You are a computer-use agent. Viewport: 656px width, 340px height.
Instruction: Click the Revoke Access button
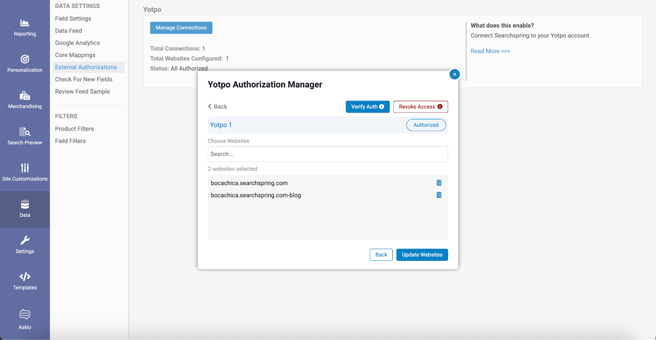[420, 107]
